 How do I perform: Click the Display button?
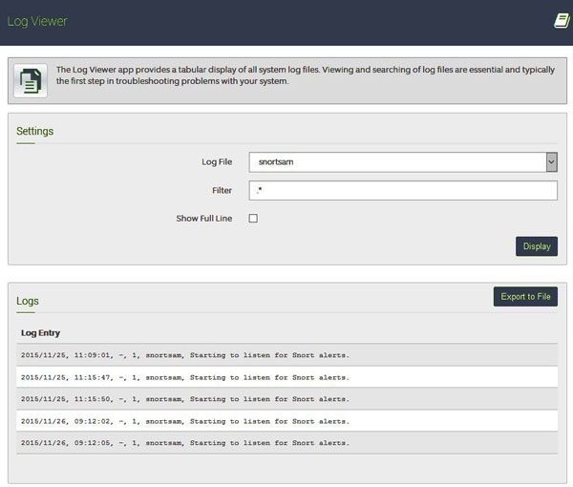point(537,246)
